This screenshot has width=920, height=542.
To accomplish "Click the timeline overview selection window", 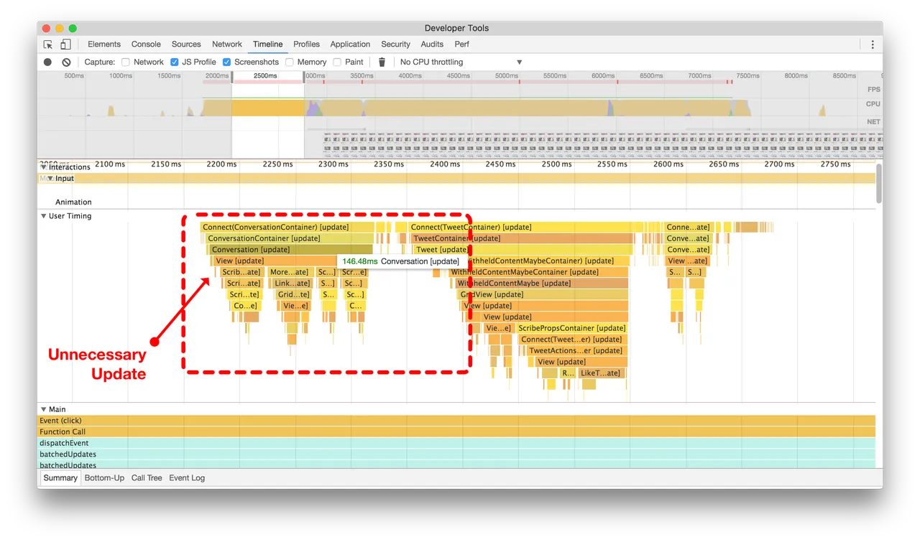I will tap(268, 115).
